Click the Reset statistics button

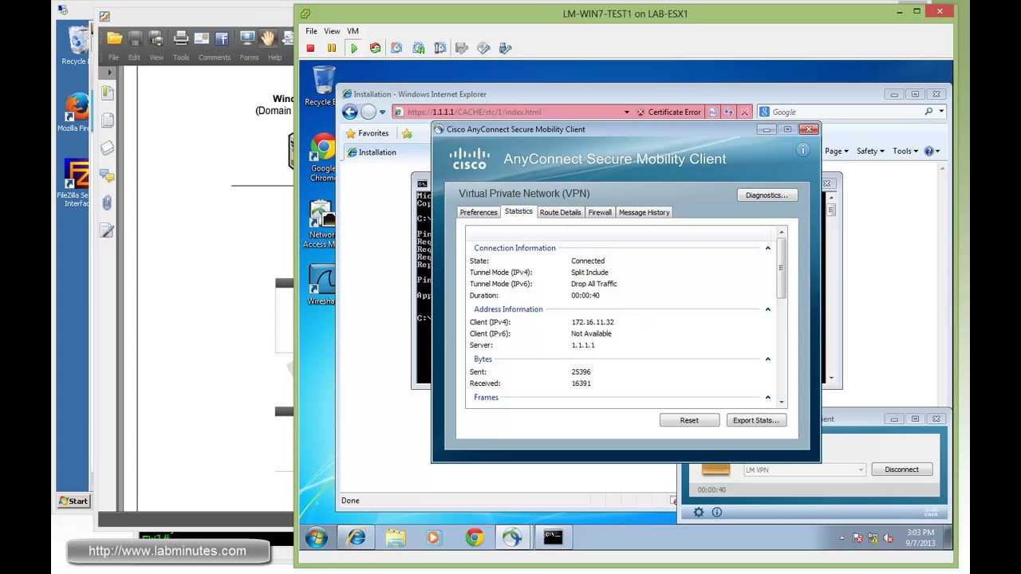689,420
